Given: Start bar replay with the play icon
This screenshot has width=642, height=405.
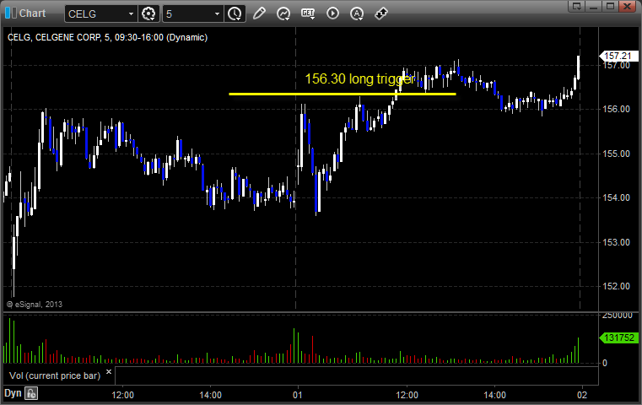Looking at the screenshot, I should pos(332,13).
